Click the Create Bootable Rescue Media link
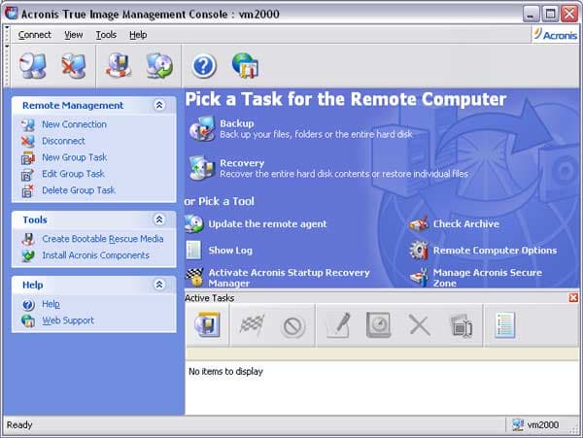Viewport: 583px width, 438px height. 103,239
